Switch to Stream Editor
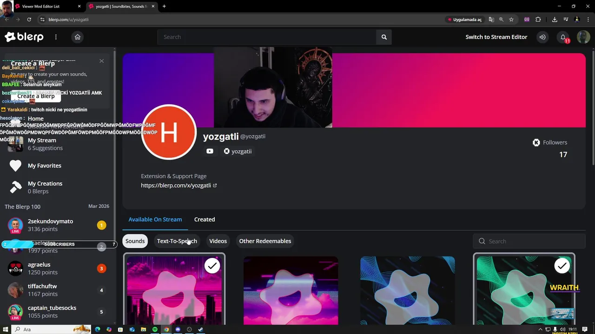The width and height of the screenshot is (595, 334). [x=496, y=37]
